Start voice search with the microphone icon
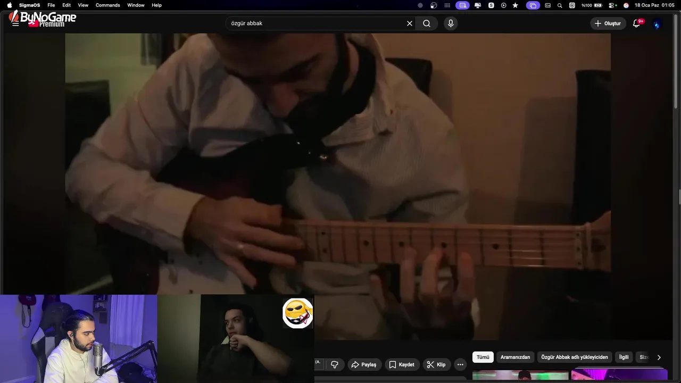Viewport: 681px width, 383px height. (451, 23)
